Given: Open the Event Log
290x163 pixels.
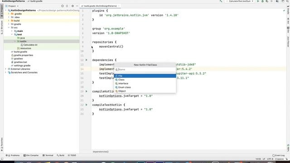Looking at the screenshot, I should click(x=279, y=155).
